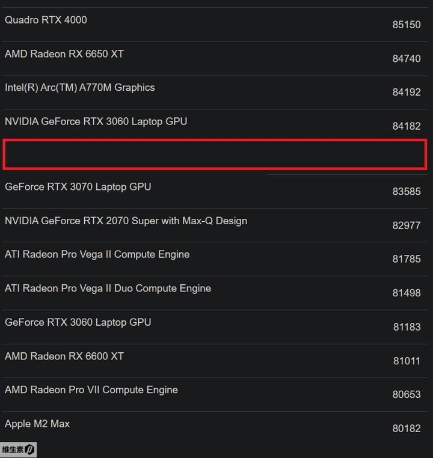433x458 pixels.
Task: Click the score 85150
Action: tap(407, 25)
